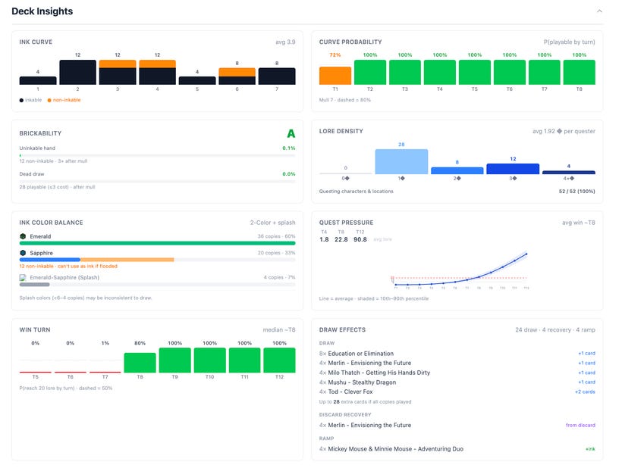Click the 4+ lore diamond axis label

569,178
